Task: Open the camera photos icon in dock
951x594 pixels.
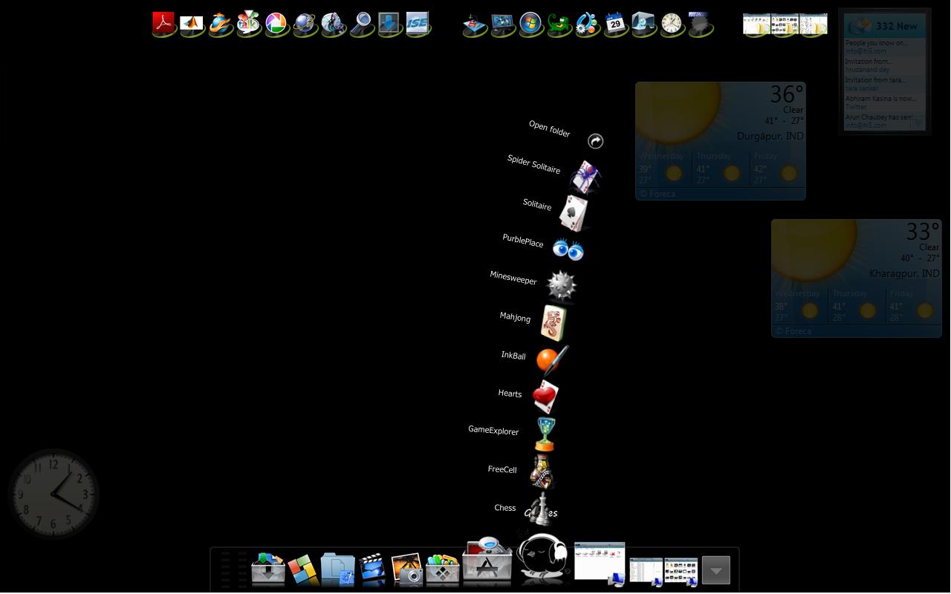Action: 407,570
